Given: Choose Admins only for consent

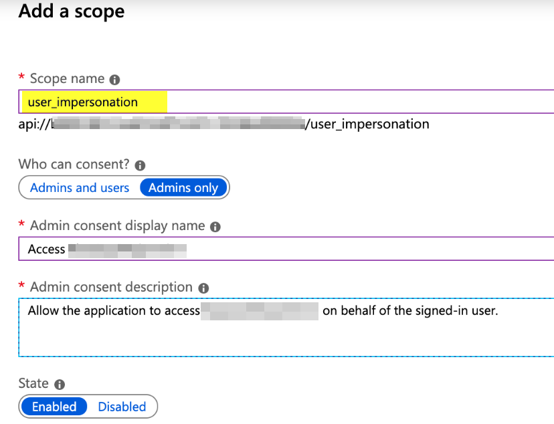Looking at the screenshot, I should click(x=183, y=188).
